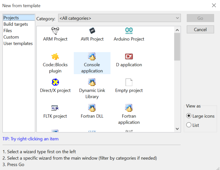Click the 'Code::Blocks plugin' label

[x=55, y=68]
